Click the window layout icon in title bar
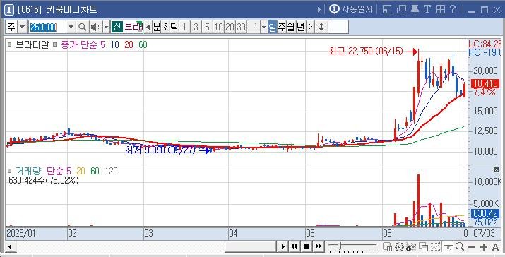Screen dimensions: 505x257 pyautogui.click(x=387, y=10)
